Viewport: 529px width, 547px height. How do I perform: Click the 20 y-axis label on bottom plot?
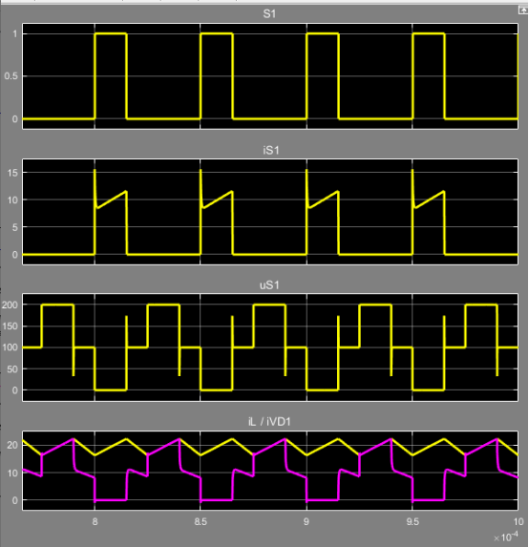pos(12,445)
